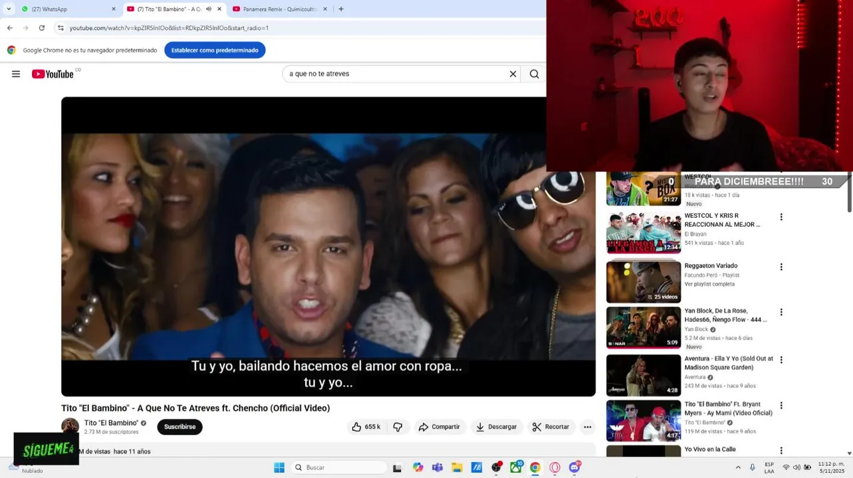Open the Ay Mami video thumbnail
Viewport: 853px width, 478px height.
click(x=644, y=420)
